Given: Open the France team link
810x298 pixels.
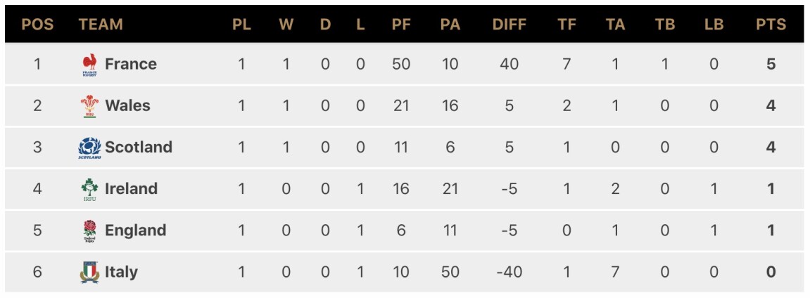Looking at the screenshot, I should pyautogui.click(x=131, y=64).
